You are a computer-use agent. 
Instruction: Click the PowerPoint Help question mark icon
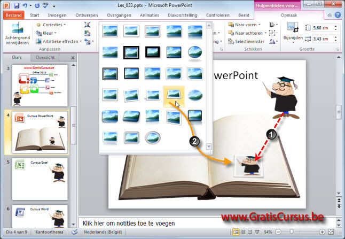(x=338, y=15)
